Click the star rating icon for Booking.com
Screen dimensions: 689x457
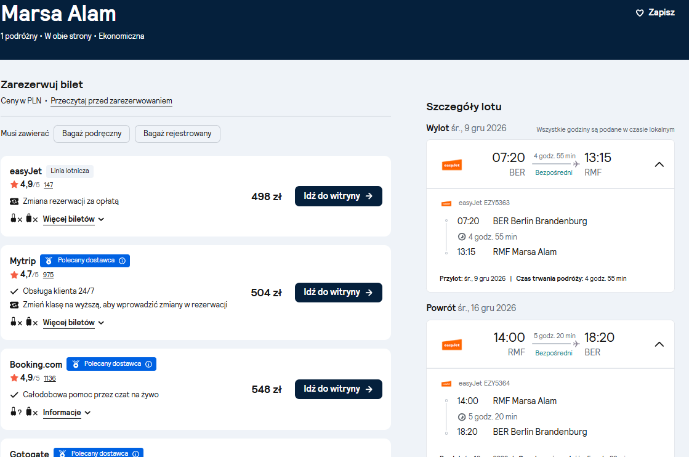click(14, 378)
